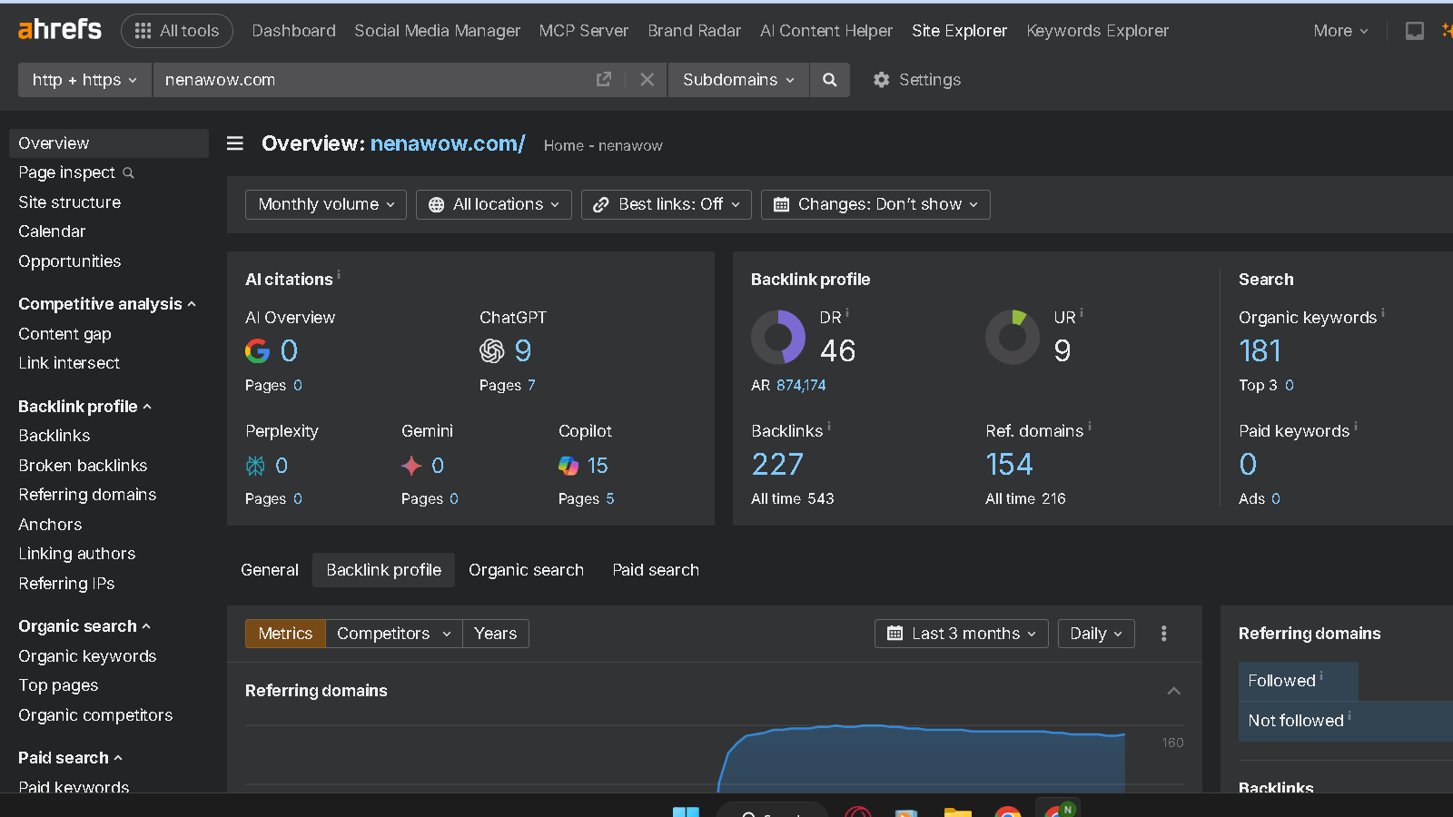Click the search magnifier button
The width and height of the screenshot is (1453, 817).
tap(829, 80)
